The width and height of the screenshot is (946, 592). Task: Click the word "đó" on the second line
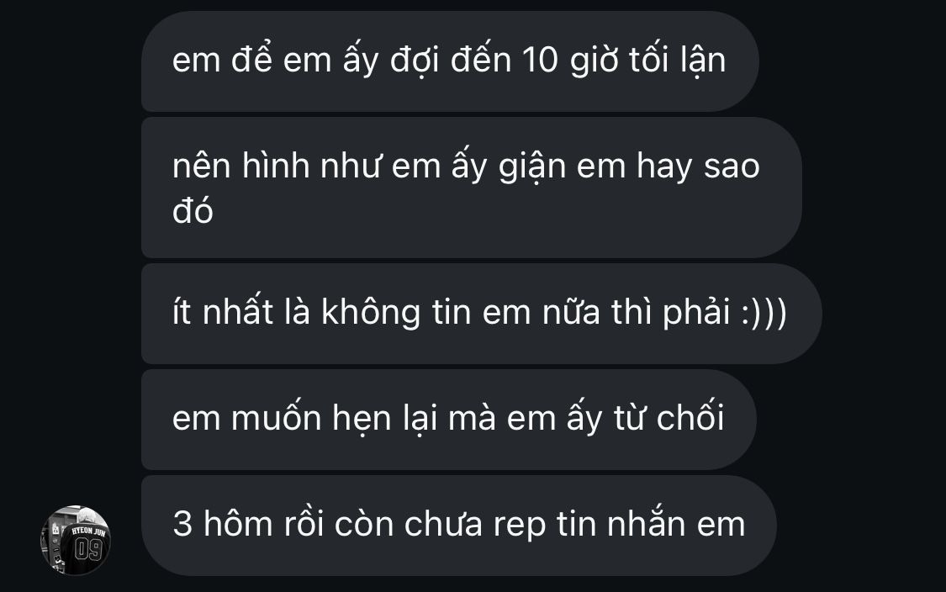click(x=193, y=211)
